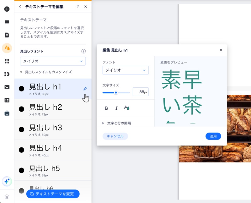The image size is (251, 203).
Task: Click the キャンセル button in the dialog
Action: [x=115, y=136]
